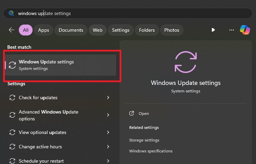The height and width of the screenshot is (164, 256).
Task: Click System settings subtitle in preview pane
Action: pyautogui.click(x=186, y=91)
